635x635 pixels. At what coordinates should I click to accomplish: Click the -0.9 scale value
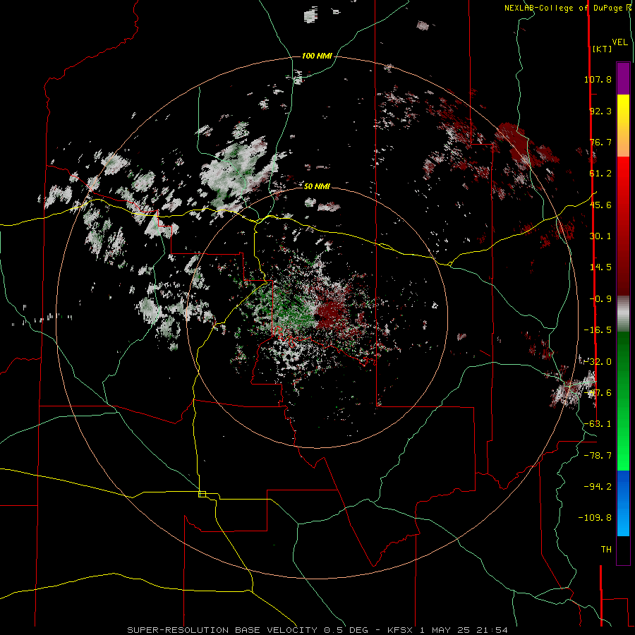(600, 299)
